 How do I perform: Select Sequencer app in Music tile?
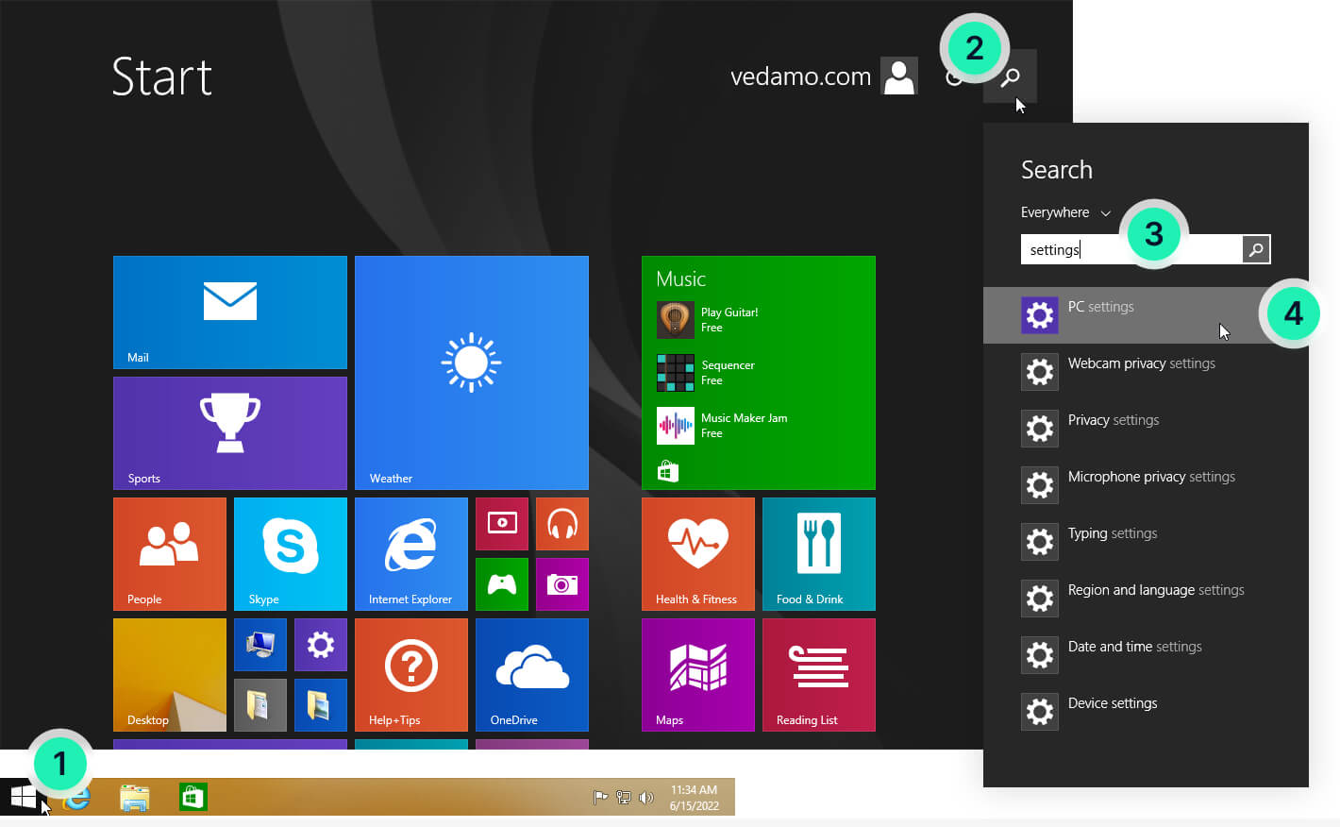[706, 373]
